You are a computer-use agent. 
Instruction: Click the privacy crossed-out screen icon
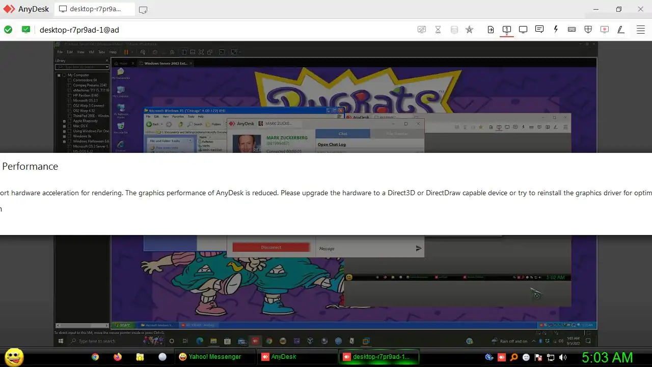[x=422, y=30]
